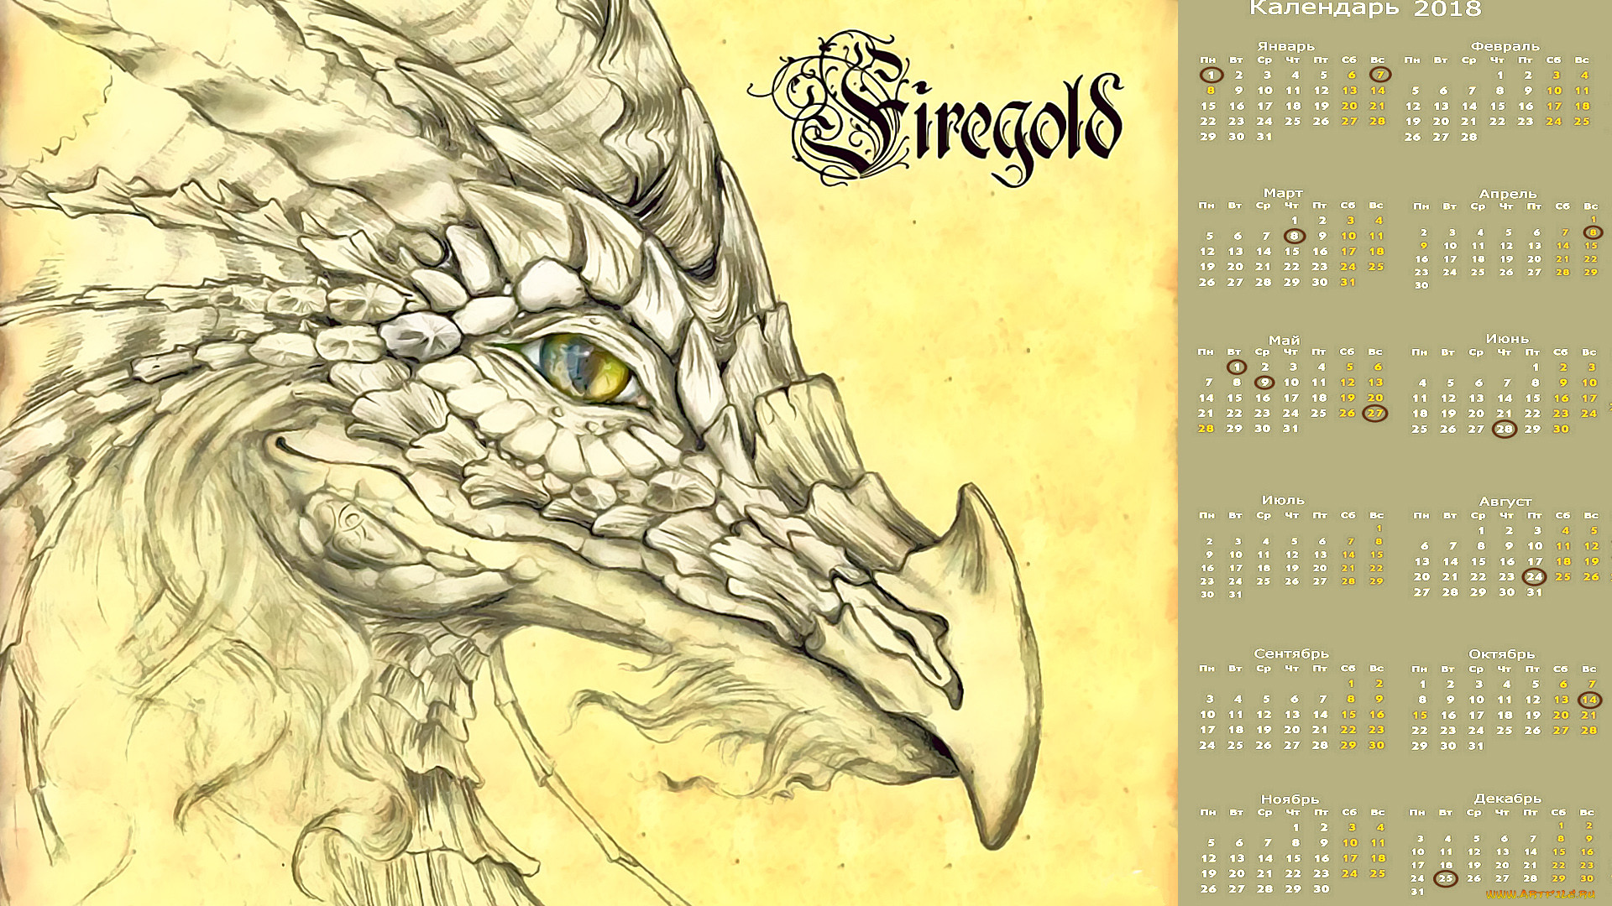Click circled date 28 in Июнь
Viewport: 1612px width, 906px height.
coord(1504,430)
